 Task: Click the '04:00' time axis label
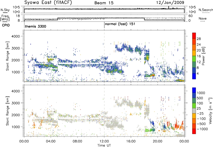(51, 141)
